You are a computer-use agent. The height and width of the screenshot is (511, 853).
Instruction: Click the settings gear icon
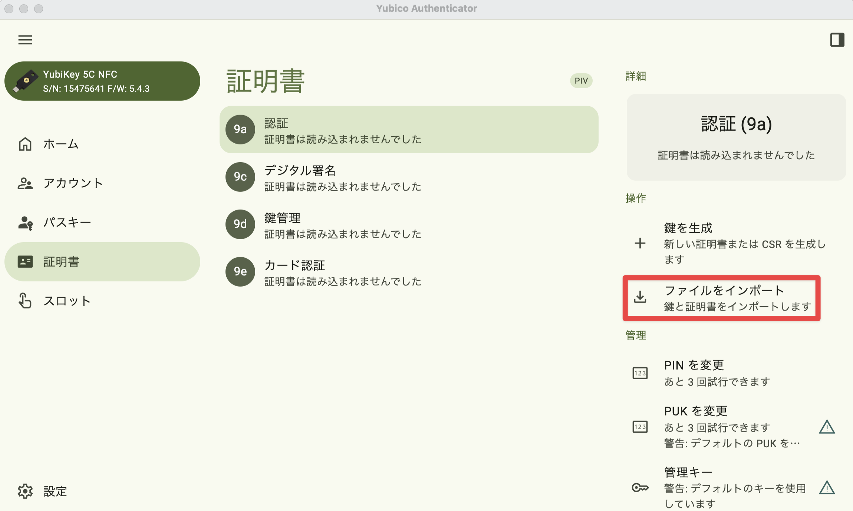25,491
